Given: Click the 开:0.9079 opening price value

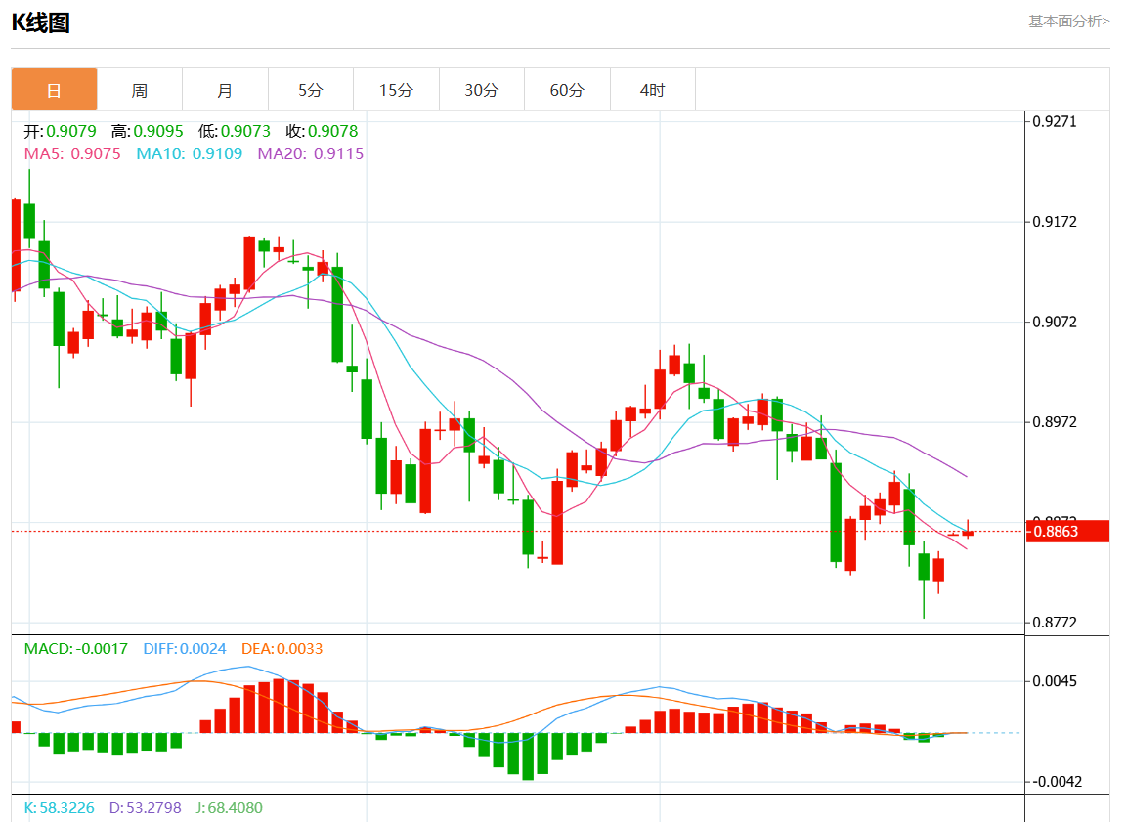Looking at the screenshot, I should [61, 131].
